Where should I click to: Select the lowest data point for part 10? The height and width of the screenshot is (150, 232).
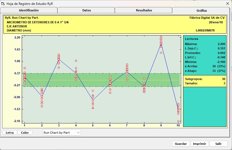(x=178, y=121)
